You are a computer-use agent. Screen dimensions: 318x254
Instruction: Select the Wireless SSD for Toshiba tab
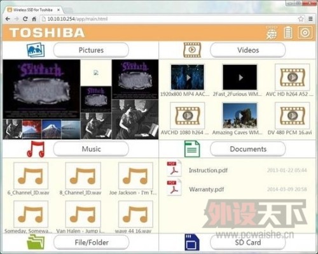pos(34,10)
